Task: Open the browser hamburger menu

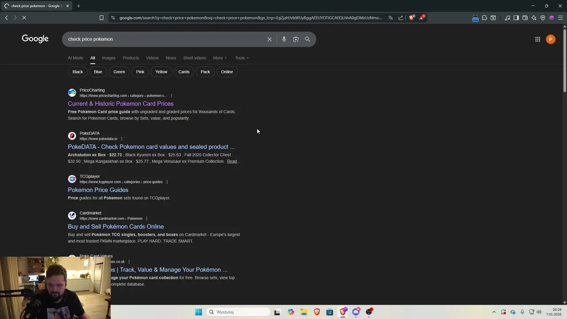Action: 560,18
